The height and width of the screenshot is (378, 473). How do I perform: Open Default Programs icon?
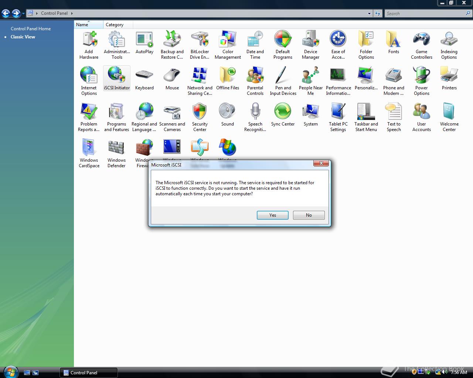[x=283, y=45]
